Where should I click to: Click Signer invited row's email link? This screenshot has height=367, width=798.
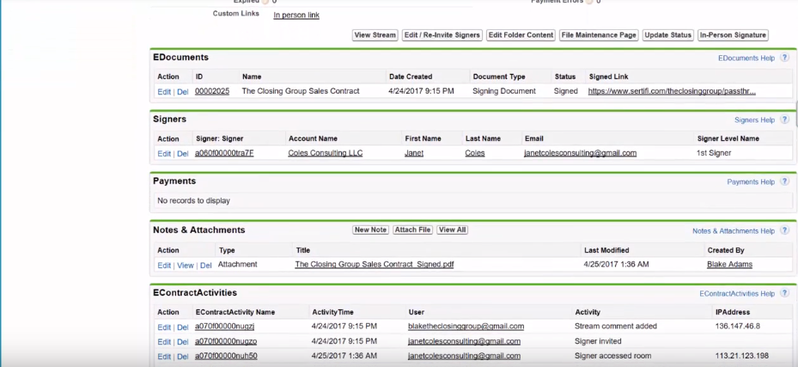(464, 341)
